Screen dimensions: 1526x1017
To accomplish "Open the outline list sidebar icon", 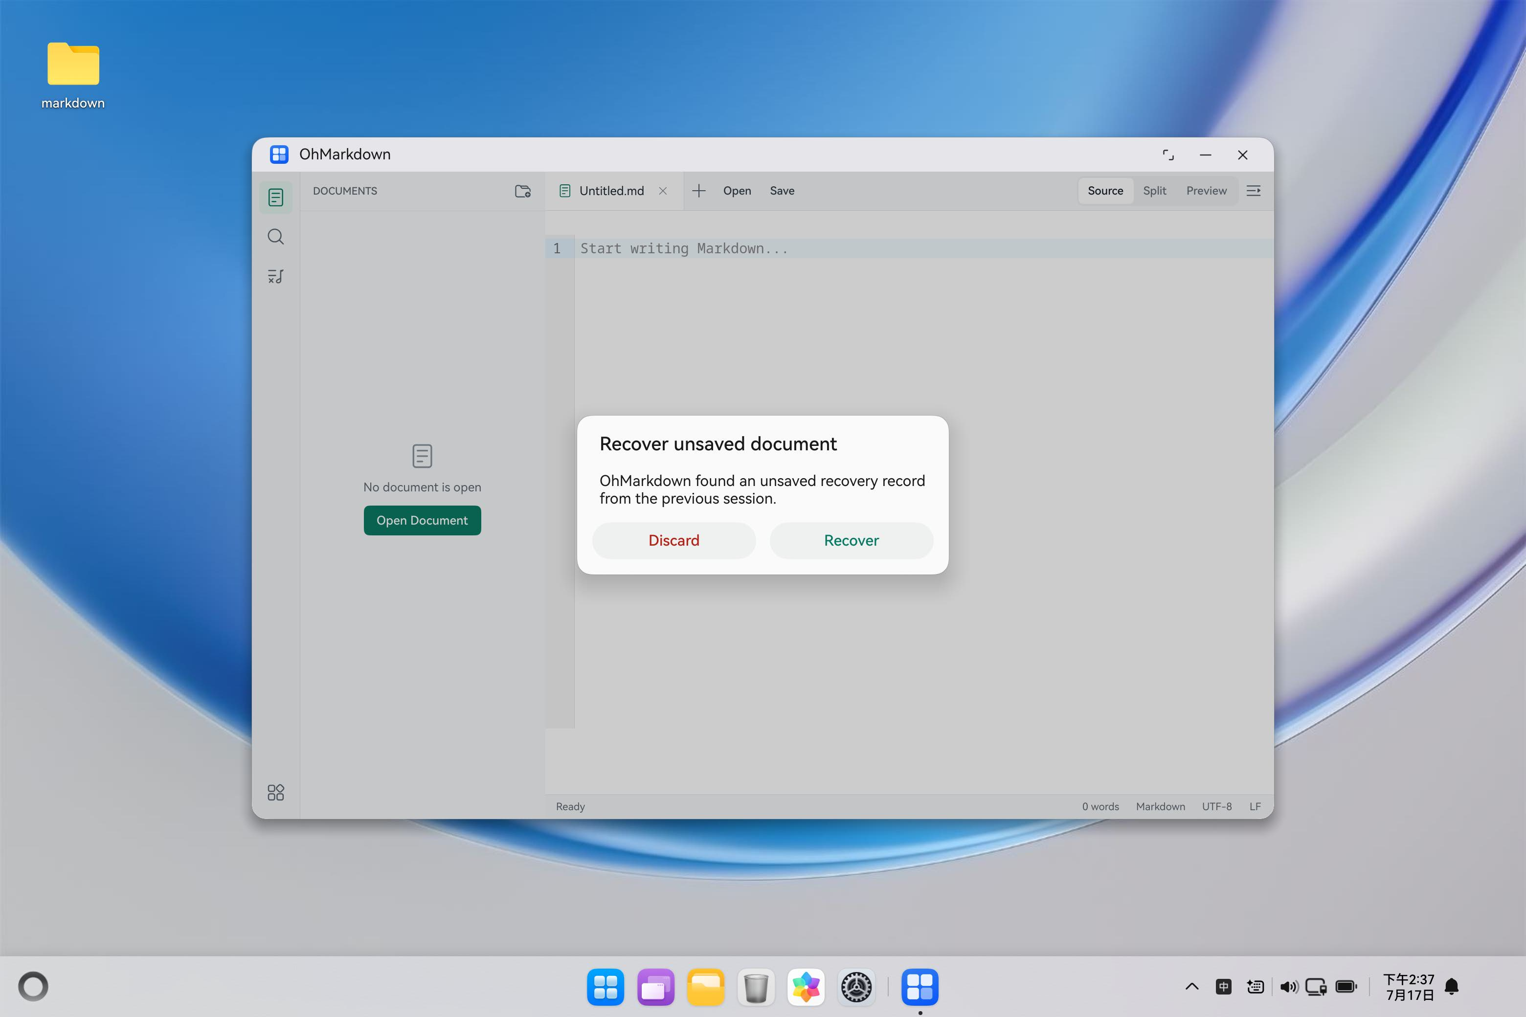I will tap(276, 276).
